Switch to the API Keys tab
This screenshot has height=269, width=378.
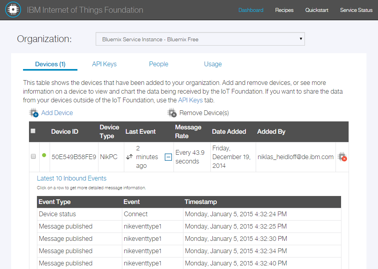click(x=104, y=64)
